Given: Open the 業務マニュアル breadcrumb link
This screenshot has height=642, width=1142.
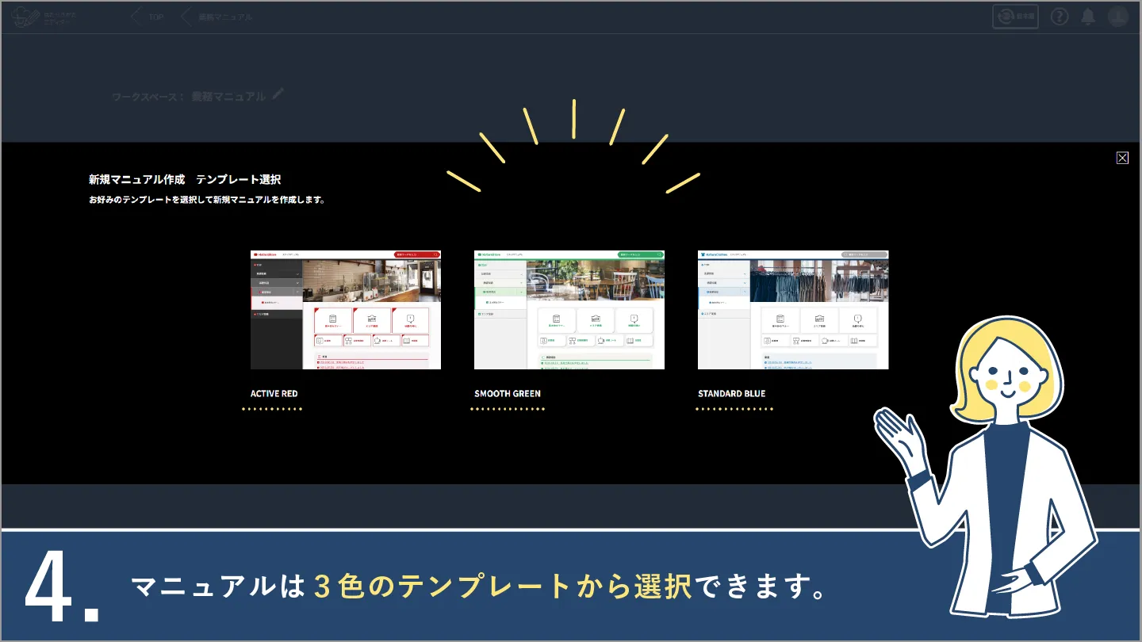Looking at the screenshot, I should 225,17.
